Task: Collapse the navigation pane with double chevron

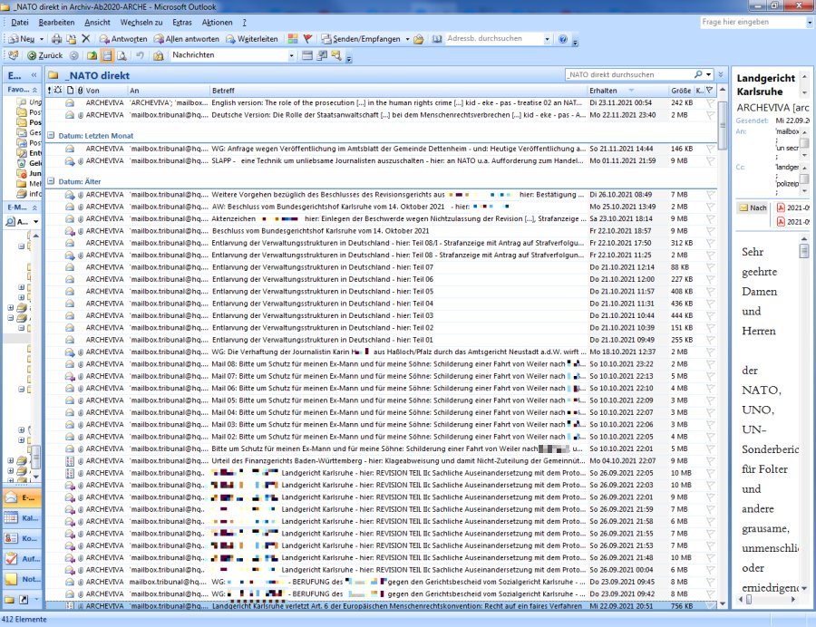Action: [x=34, y=75]
